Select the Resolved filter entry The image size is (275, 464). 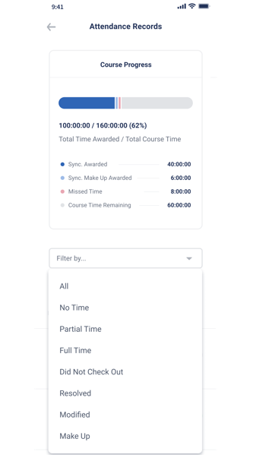pos(125,393)
